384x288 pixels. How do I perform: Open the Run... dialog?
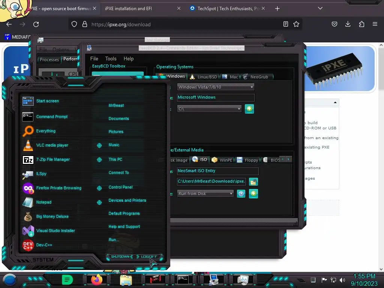[114, 240]
